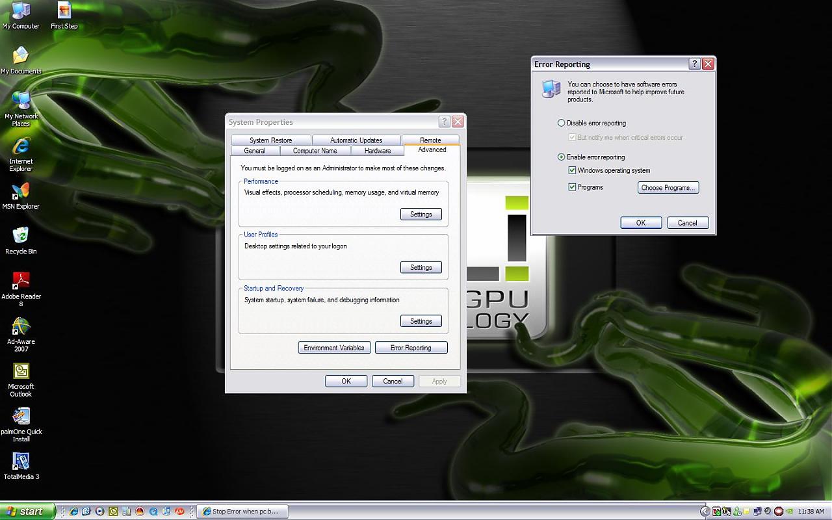Click the MSN Explorer butterfly icon
Viewport: 832px width, 520px height.
[x=21, y=191]
